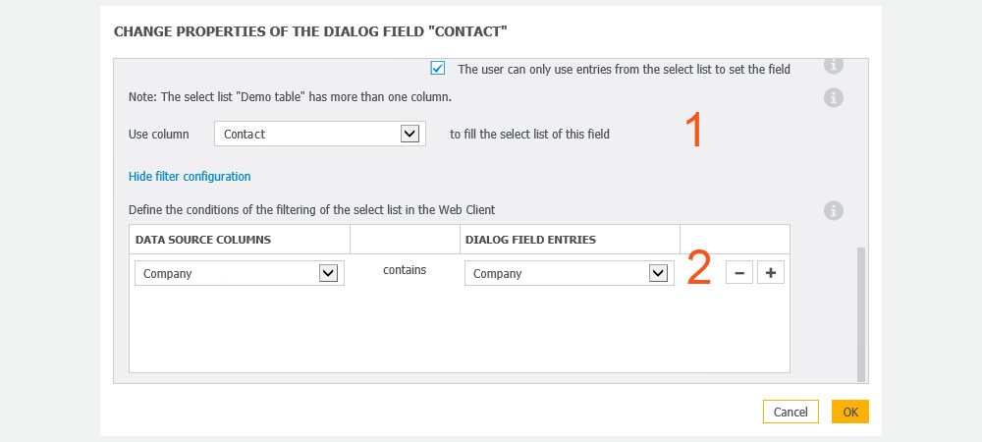Expand Dialog Field Entries Company dropdown

(570, 274)
